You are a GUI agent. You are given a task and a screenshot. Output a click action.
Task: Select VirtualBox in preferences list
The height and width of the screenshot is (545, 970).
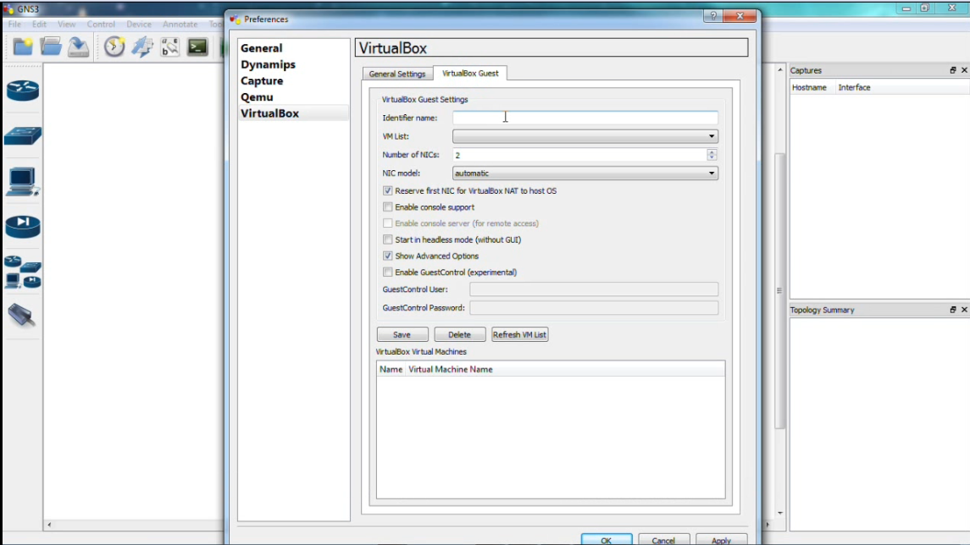click(293, 113)
